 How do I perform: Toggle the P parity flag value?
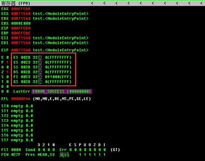(8, 62)
